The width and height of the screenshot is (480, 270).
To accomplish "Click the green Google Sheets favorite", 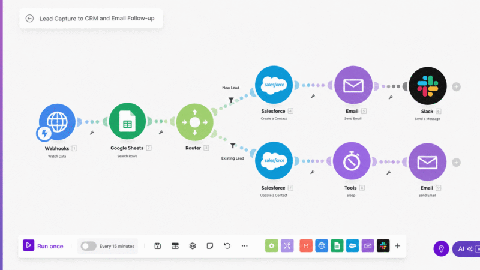I will click(337, 246).
